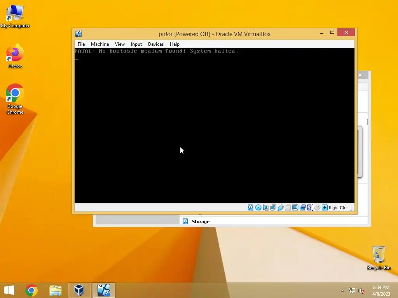The image size is (398, 298).
Task: Open the Devices menu
Action: pyautogui.click(x=156, y=44)
